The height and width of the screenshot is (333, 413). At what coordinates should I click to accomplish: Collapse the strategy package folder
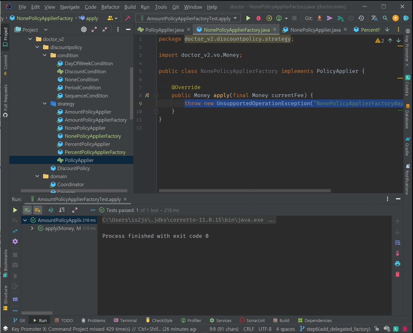[45, 104]
